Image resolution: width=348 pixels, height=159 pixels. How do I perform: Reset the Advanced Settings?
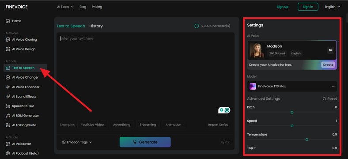tap(330, 98)
